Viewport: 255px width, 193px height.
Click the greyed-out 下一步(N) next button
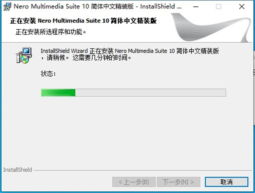click(178, 182)
